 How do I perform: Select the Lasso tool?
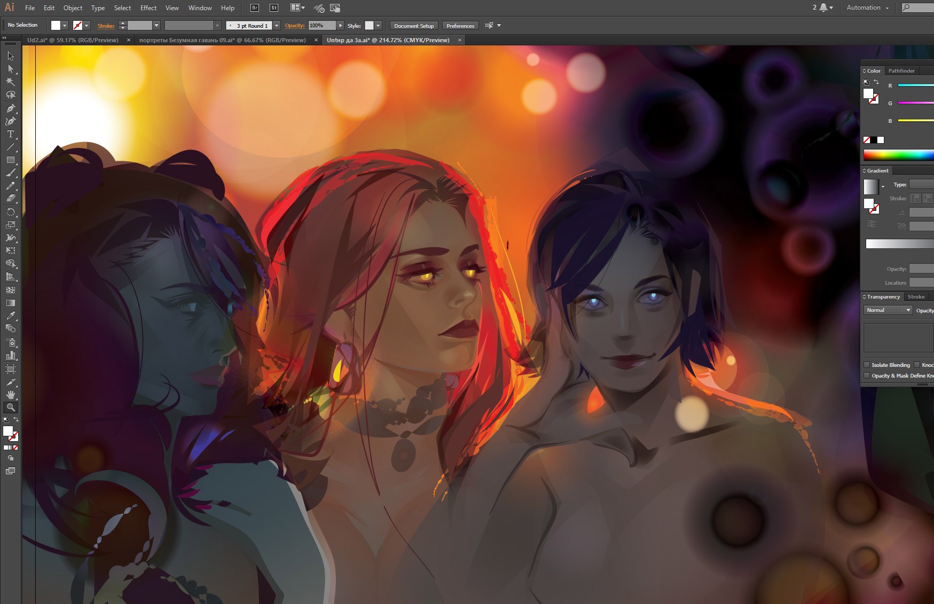10,95
